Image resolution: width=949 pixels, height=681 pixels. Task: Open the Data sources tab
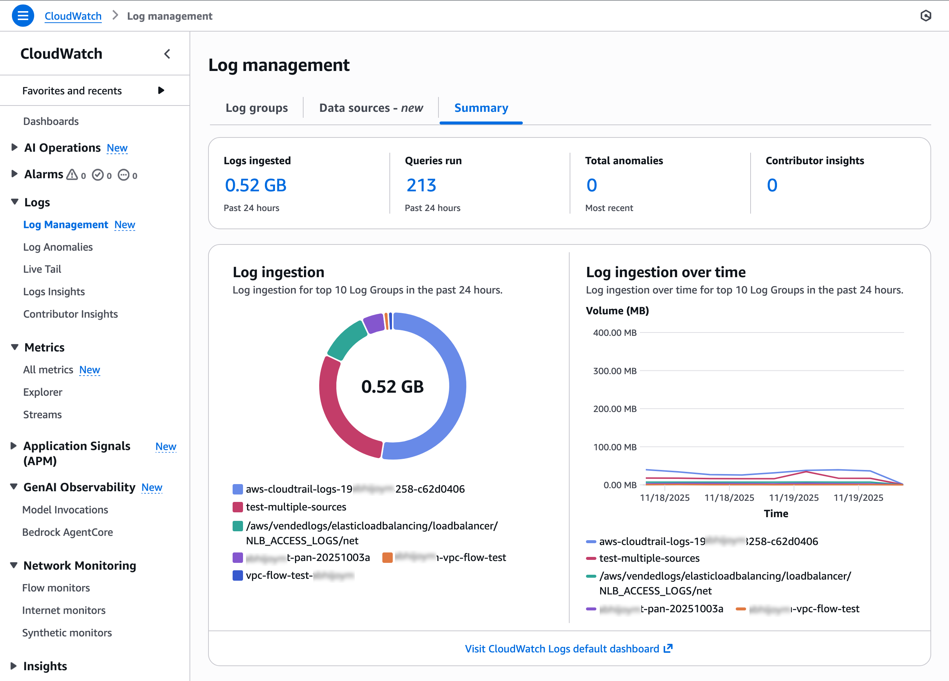pyautogui.click(x=371, y=108)
